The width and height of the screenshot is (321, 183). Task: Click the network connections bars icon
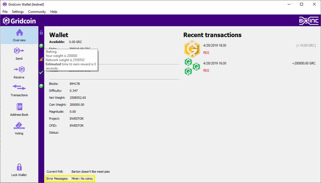click(x=41, y=59)
